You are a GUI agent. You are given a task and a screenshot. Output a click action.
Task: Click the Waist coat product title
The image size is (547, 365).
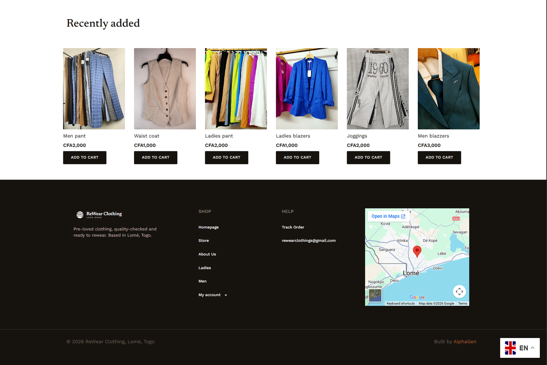[147, 136]
